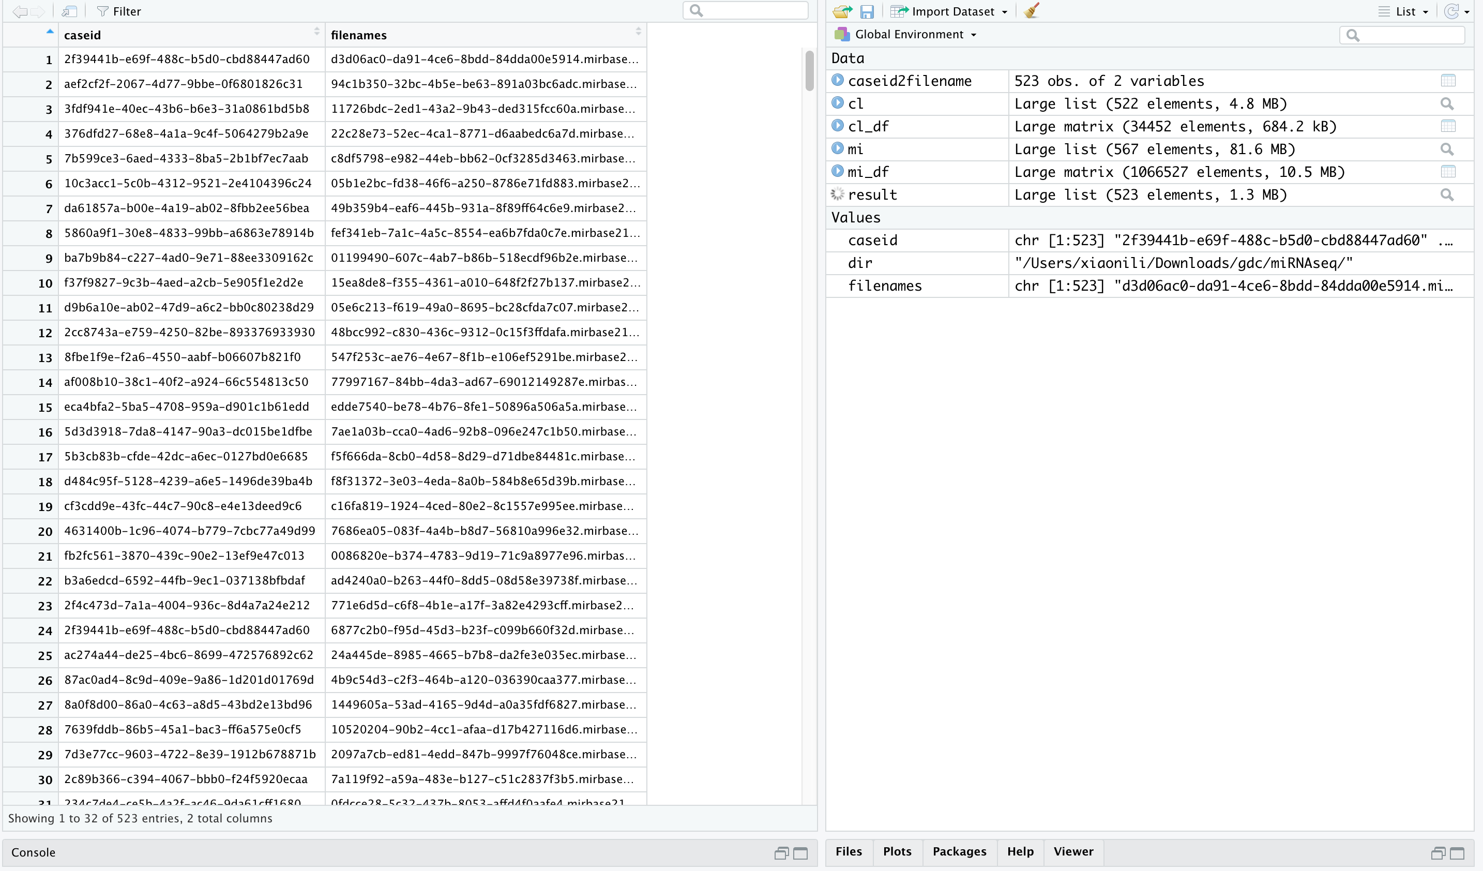Click the loading spinner beside result
Viewport: 1483px width, 871px height.
coord(838,193)
